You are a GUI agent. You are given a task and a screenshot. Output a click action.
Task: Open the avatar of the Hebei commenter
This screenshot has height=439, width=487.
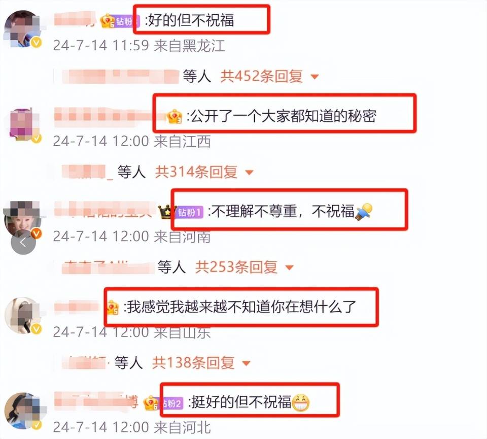click(24, 411)
